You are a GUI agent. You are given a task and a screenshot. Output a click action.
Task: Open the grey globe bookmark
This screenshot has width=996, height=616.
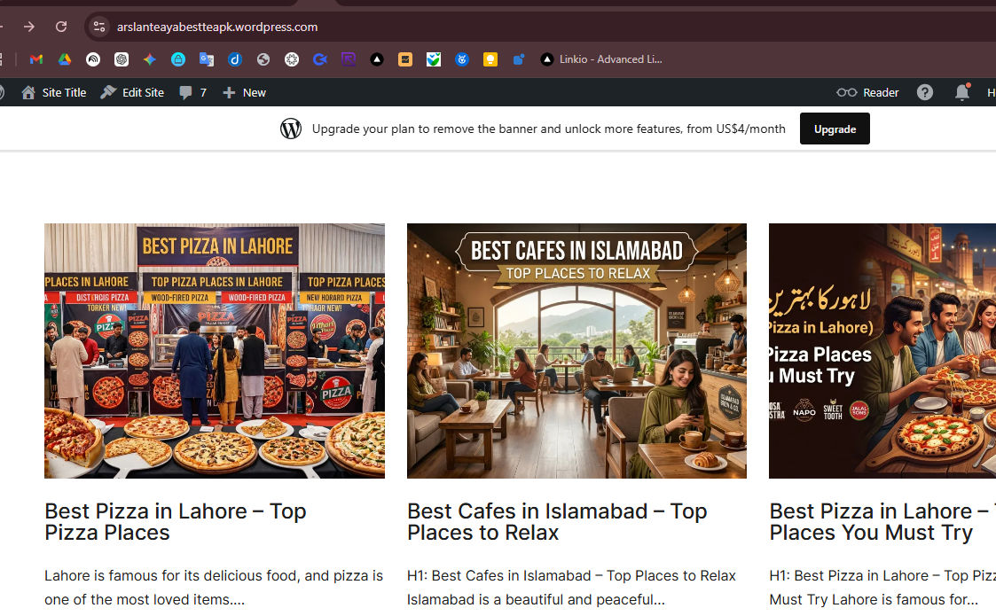tap(263, 59)
